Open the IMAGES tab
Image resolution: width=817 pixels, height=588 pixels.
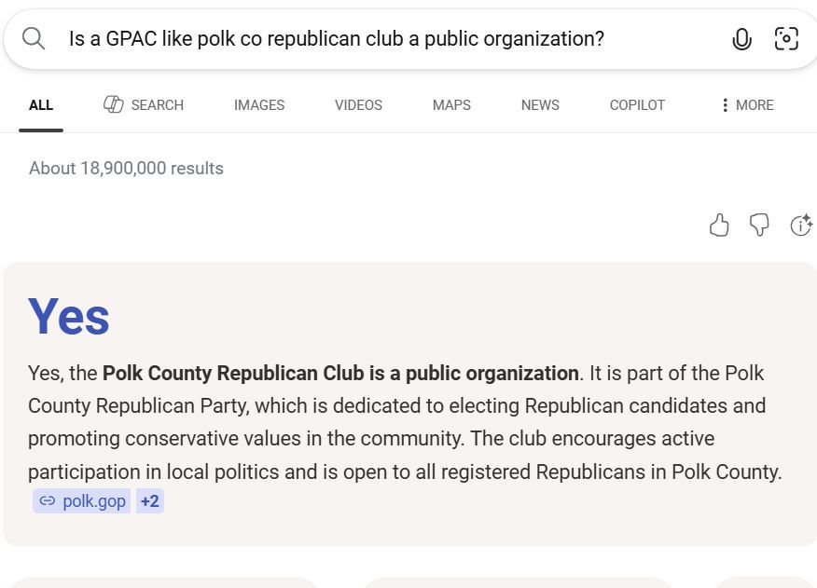click(x=259, y=105)
